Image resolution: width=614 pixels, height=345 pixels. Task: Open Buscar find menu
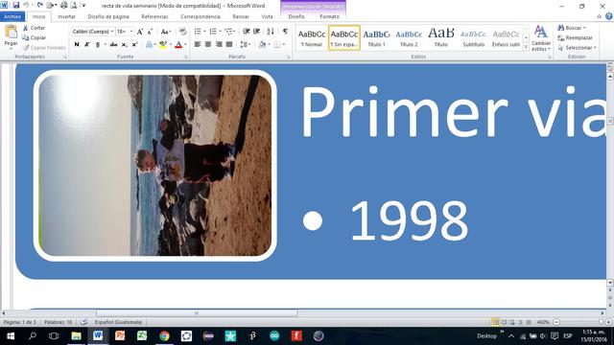[572, 28]
